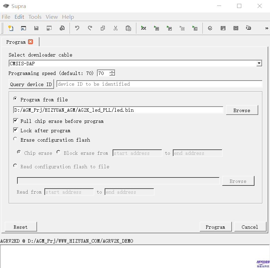Click the Open project toolbar icon
Image resolution: width=270 pixels, height=268 pixels.
click(x=24, y=28)
